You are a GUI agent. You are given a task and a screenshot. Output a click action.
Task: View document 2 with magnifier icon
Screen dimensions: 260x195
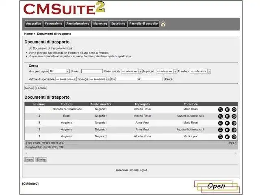(x=220, y=130)
